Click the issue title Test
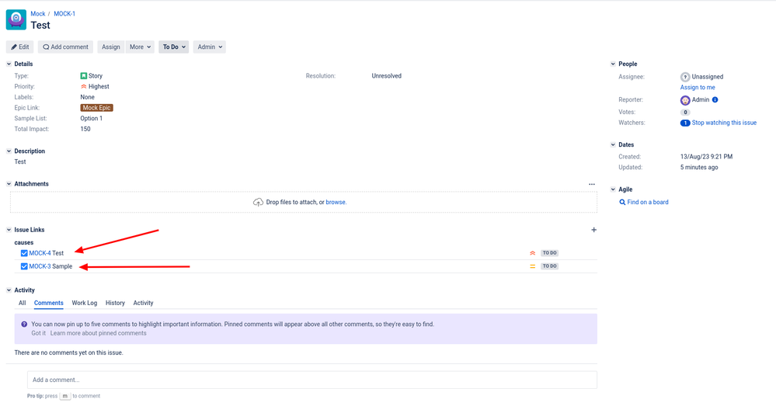 [x=40, y=25]
